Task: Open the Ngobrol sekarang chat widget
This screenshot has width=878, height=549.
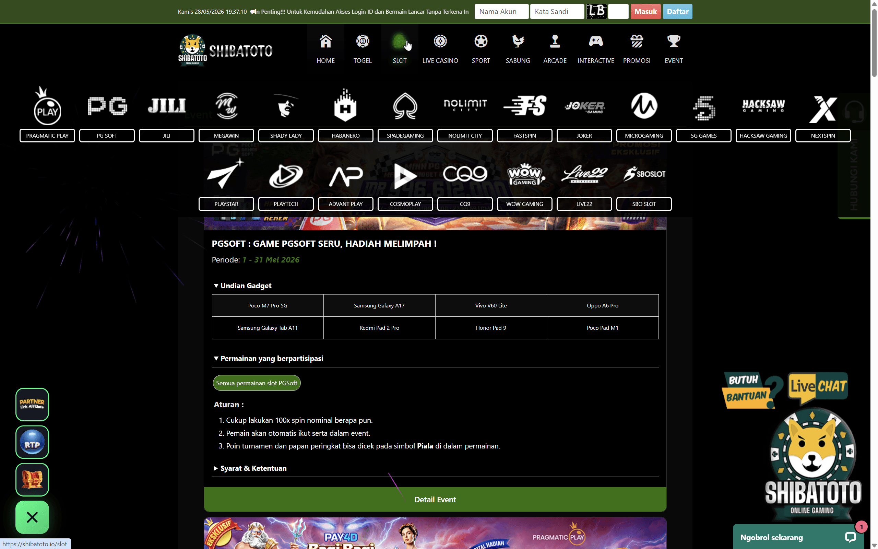Action: [798, 537]
